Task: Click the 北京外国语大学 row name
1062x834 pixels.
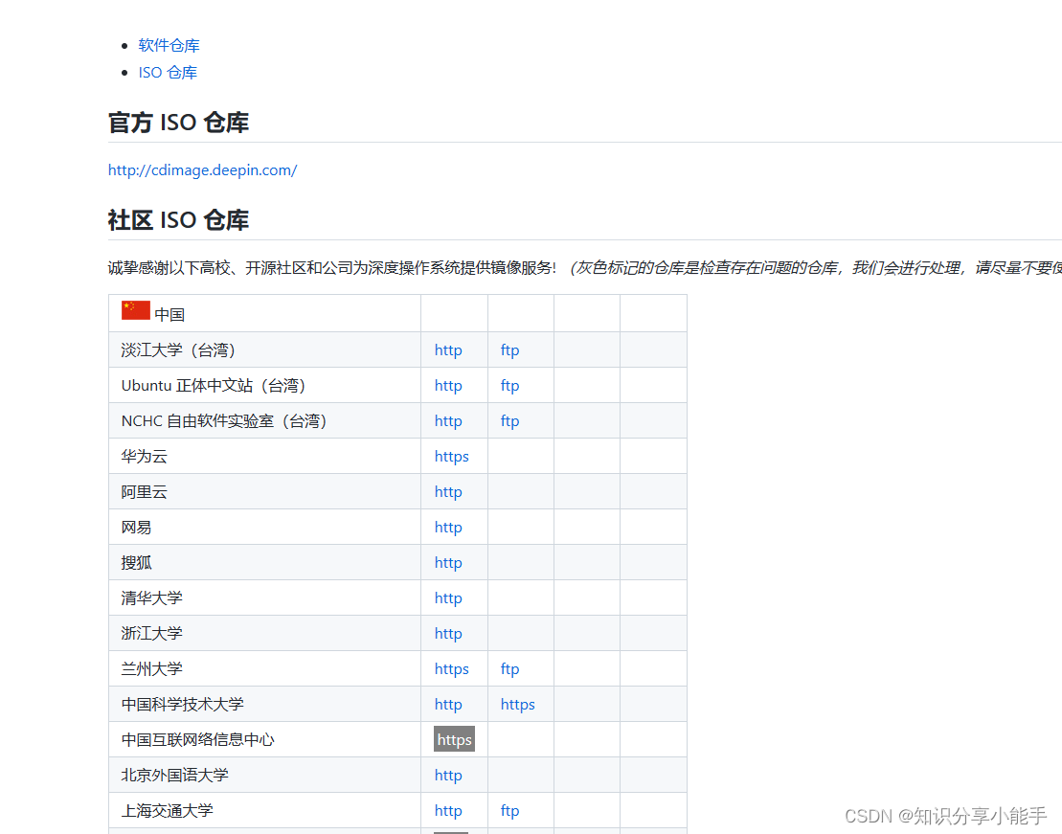Action: click(174, 775)
